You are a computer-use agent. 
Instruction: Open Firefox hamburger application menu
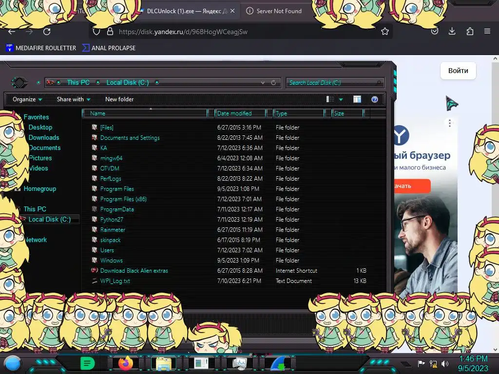[x=487, y=31]
